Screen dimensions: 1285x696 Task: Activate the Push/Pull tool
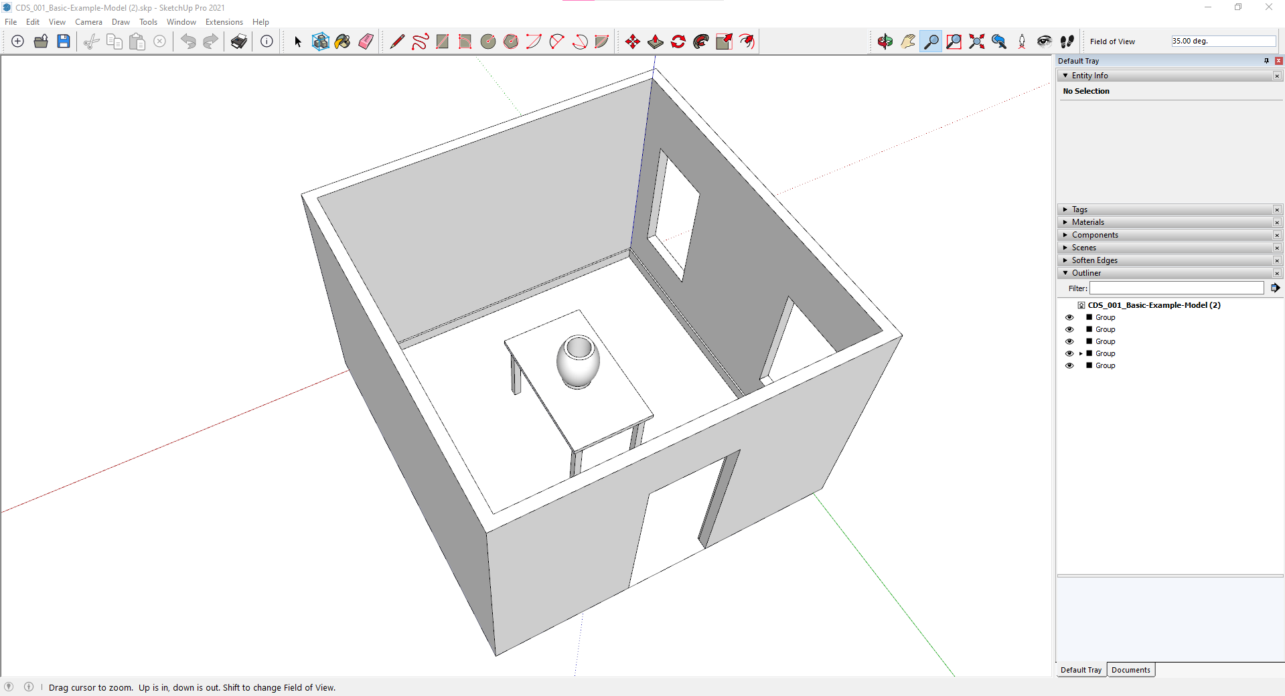pyautogui.click(x=656, y=41)
